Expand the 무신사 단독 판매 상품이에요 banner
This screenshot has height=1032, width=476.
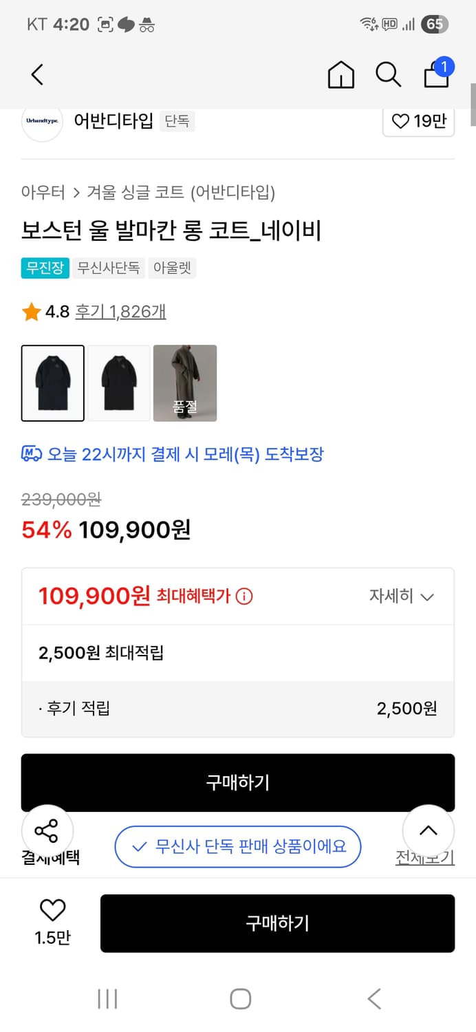[x=237, y=847]
